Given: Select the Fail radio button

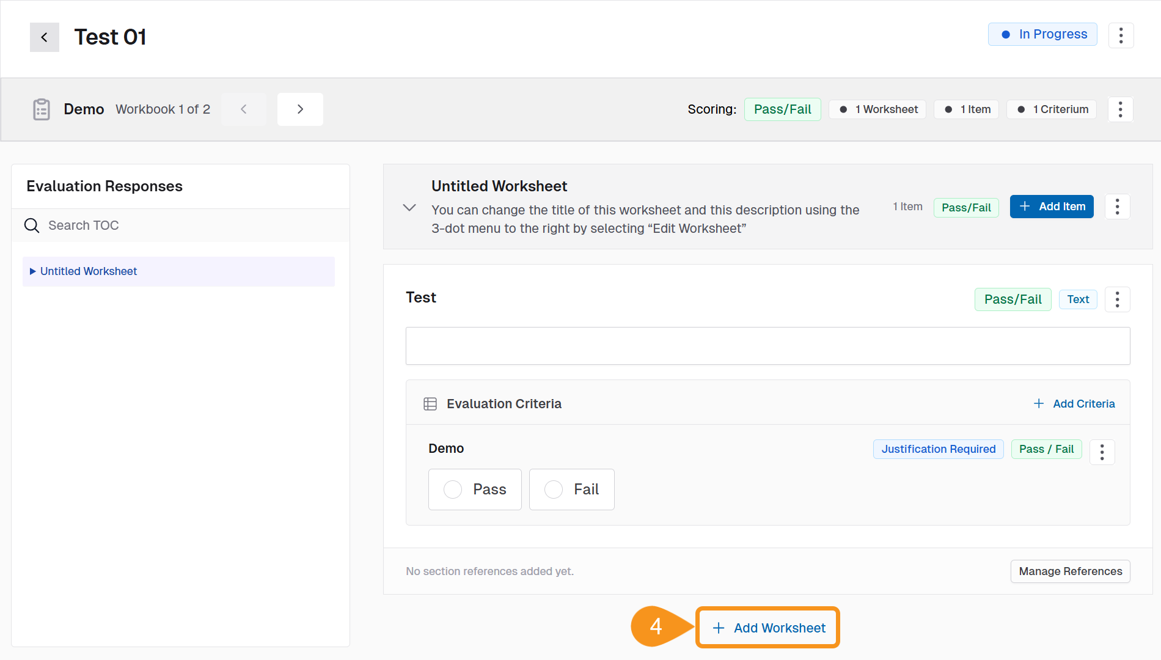Looking at the screenshot, I should point(554,489).
